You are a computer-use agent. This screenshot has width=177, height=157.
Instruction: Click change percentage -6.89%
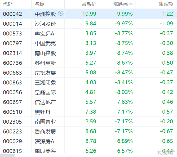(124, 141)
